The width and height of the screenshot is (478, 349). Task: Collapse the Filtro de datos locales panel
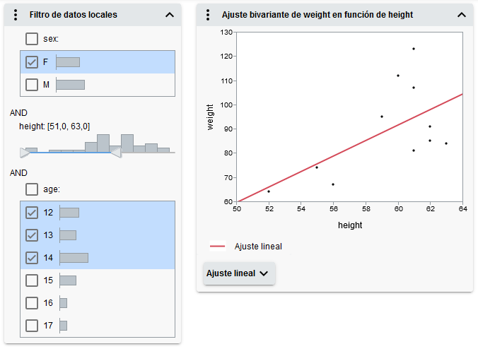click(x=169, y=14)
